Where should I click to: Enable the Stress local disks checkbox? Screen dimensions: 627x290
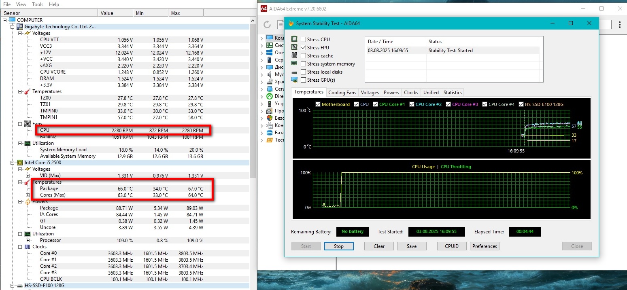303,72
